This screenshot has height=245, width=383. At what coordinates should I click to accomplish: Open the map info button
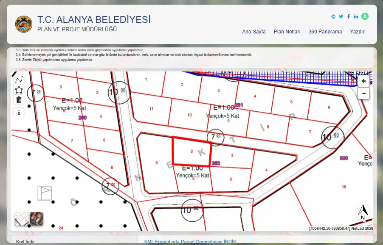pos(19,113)
